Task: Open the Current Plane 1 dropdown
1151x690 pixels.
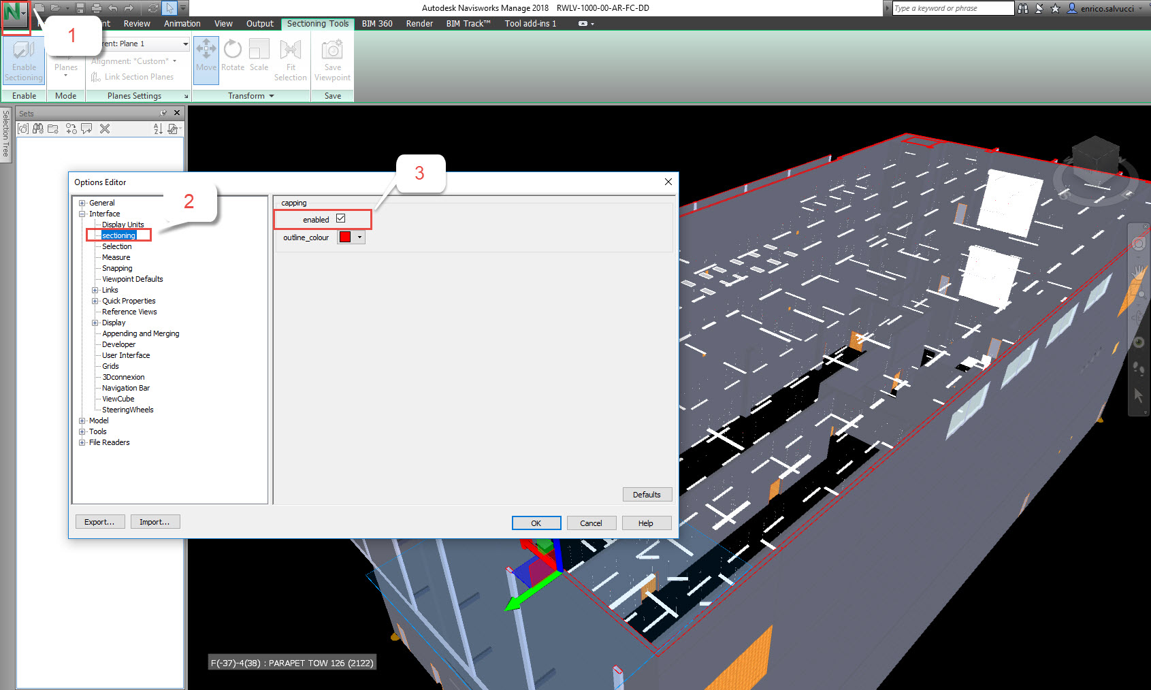Action: (185, 44)
